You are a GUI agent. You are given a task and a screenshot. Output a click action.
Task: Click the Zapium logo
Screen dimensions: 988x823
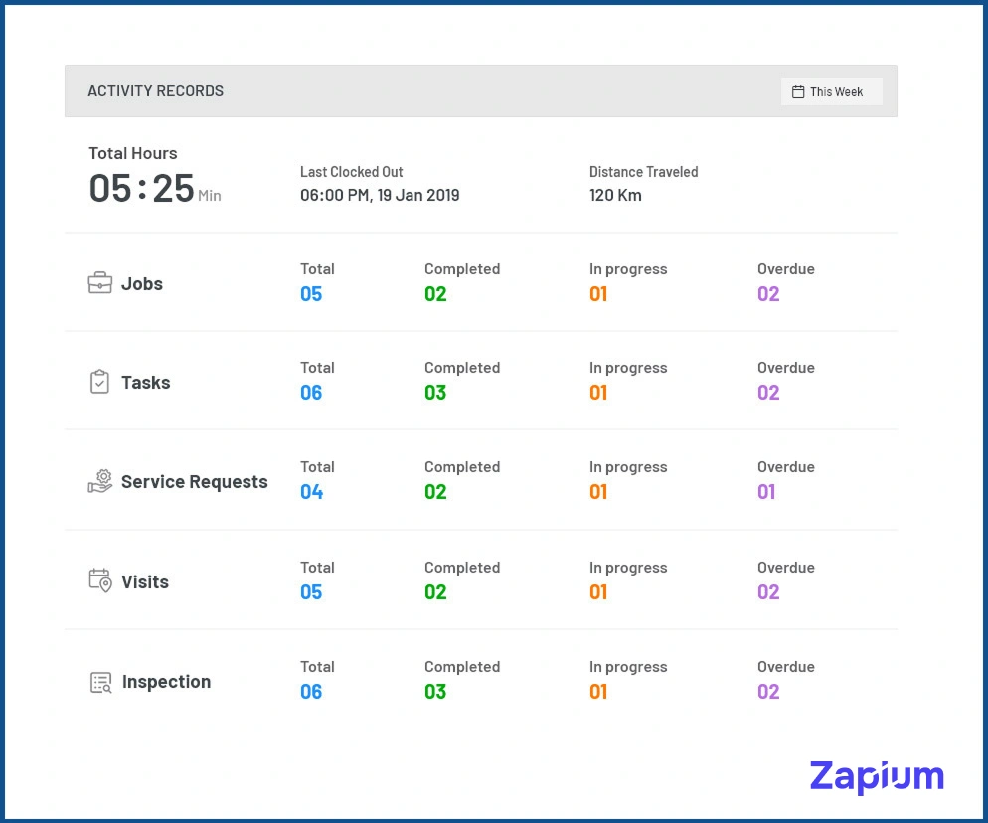tap(876, 776)
